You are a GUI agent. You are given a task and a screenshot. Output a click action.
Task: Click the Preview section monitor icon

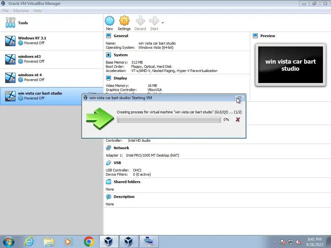(x=255, y=36)
